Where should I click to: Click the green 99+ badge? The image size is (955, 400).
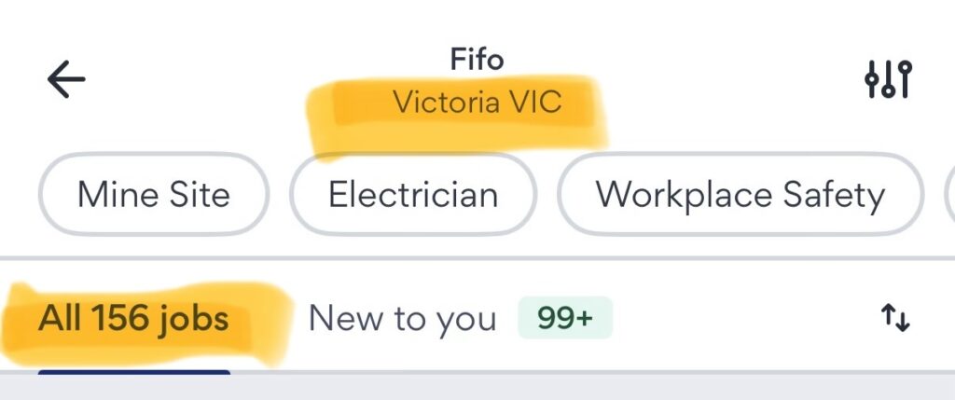[x=565, y=319]
